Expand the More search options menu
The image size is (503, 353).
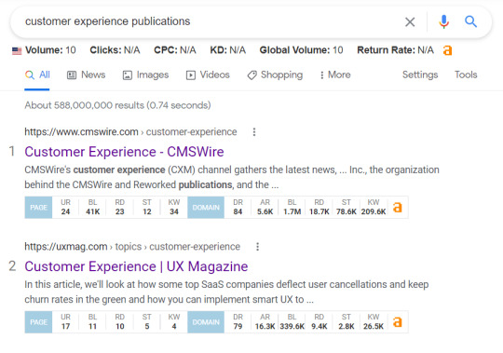coord(335,75)
